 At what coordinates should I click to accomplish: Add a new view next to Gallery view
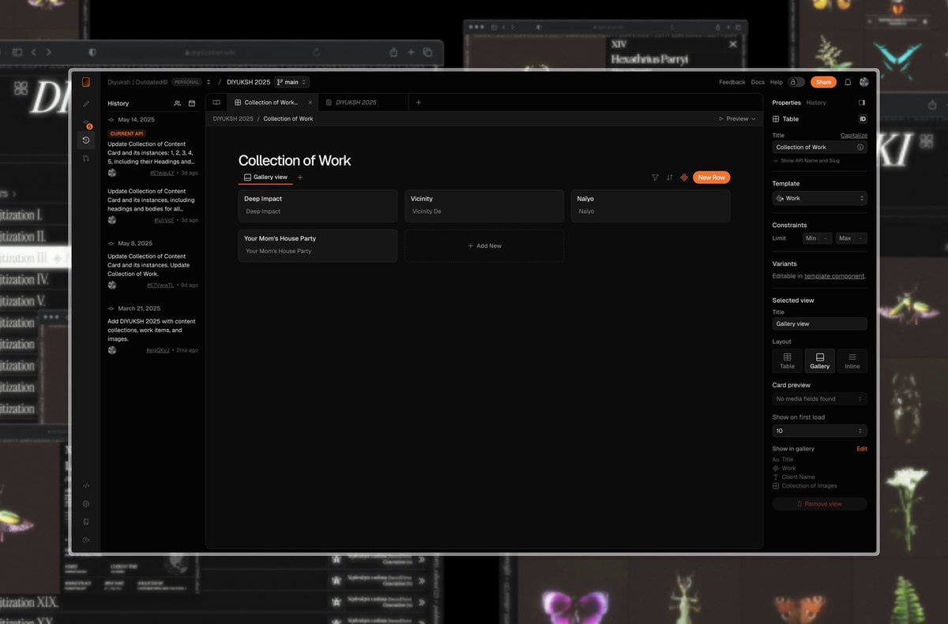(300, 177)
